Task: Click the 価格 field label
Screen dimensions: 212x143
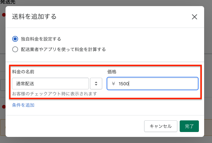Action: 112,72
